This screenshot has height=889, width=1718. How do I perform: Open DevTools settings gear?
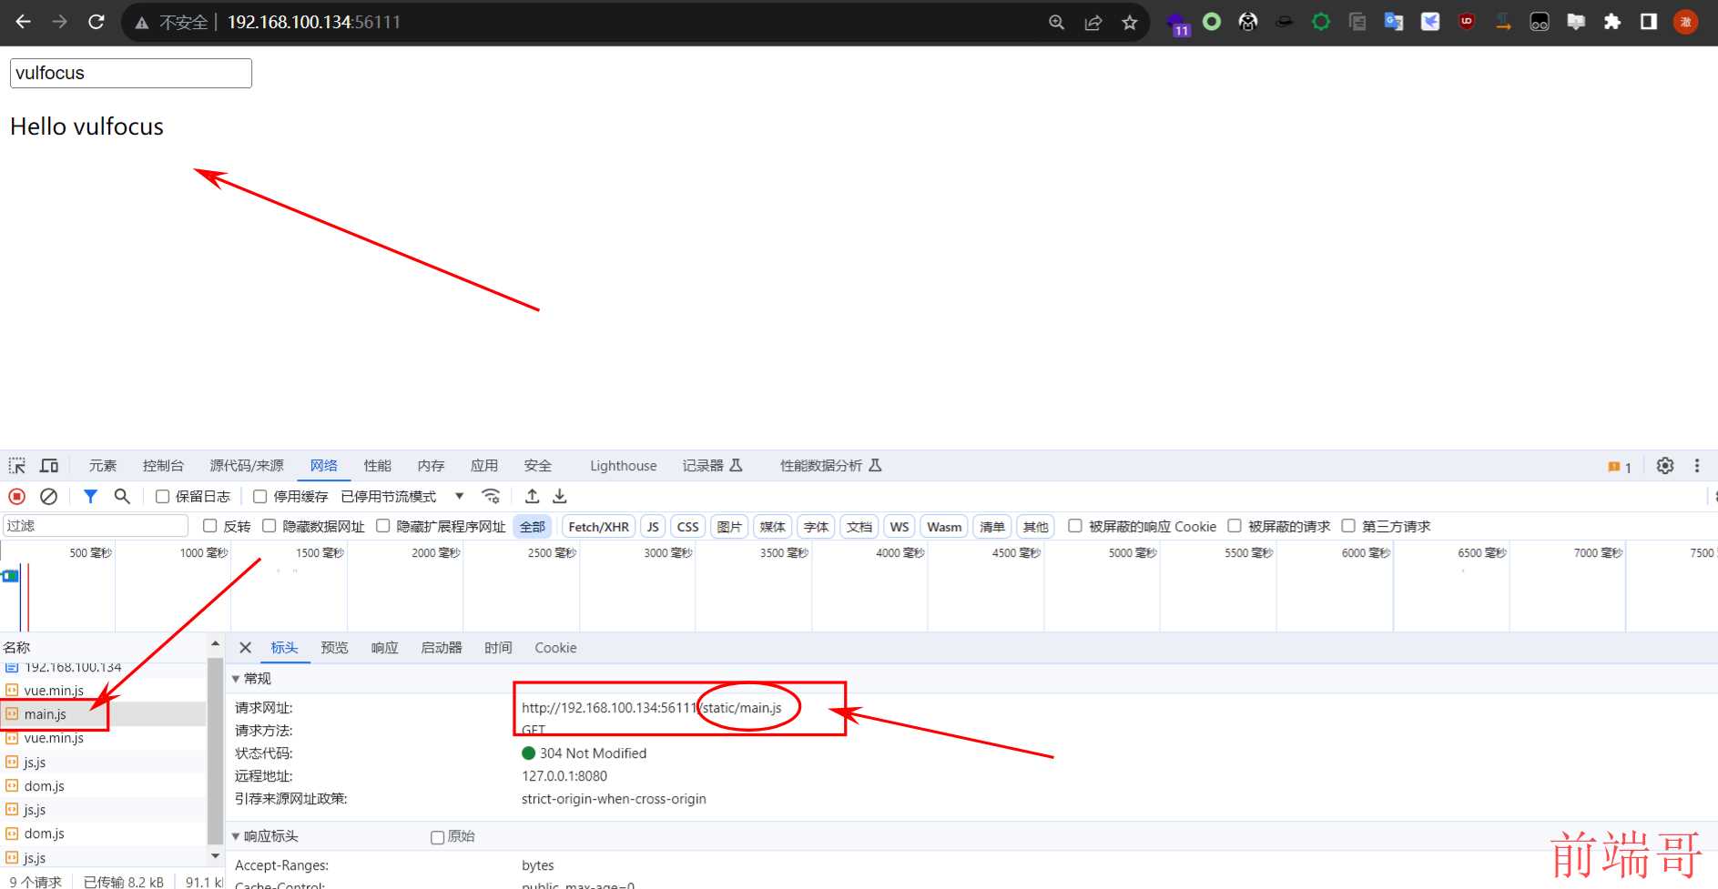click(x=1665, y=466)
